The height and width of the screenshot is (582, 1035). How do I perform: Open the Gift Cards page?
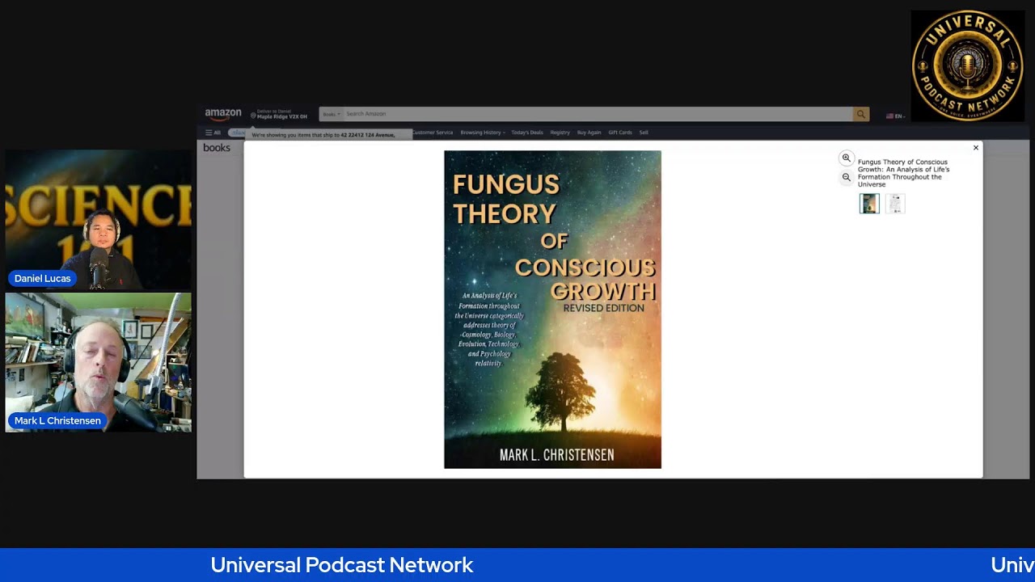[620, 133]
